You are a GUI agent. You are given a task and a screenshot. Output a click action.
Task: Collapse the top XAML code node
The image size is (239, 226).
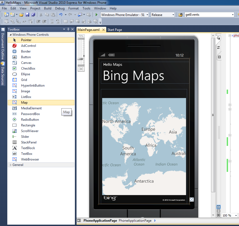click(x=230, y=35)
